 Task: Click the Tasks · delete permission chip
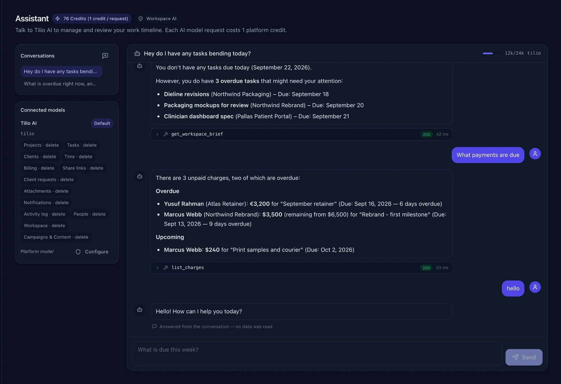(x=82, y=145)
